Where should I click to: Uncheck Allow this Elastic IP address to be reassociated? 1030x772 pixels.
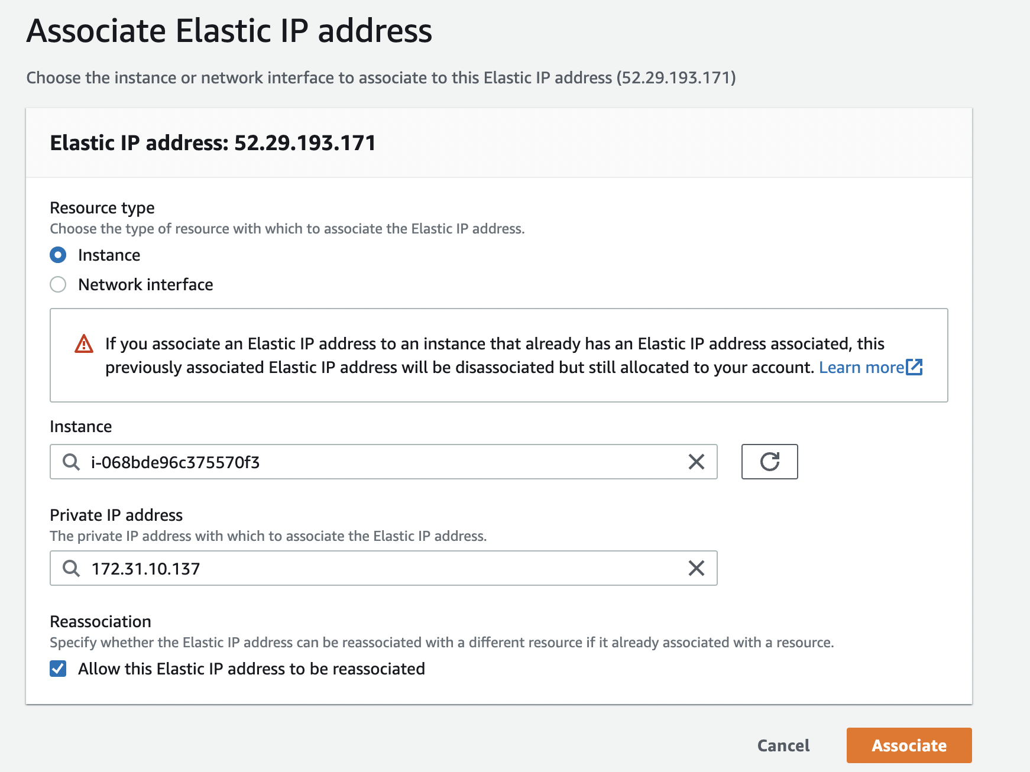[57, 669]
